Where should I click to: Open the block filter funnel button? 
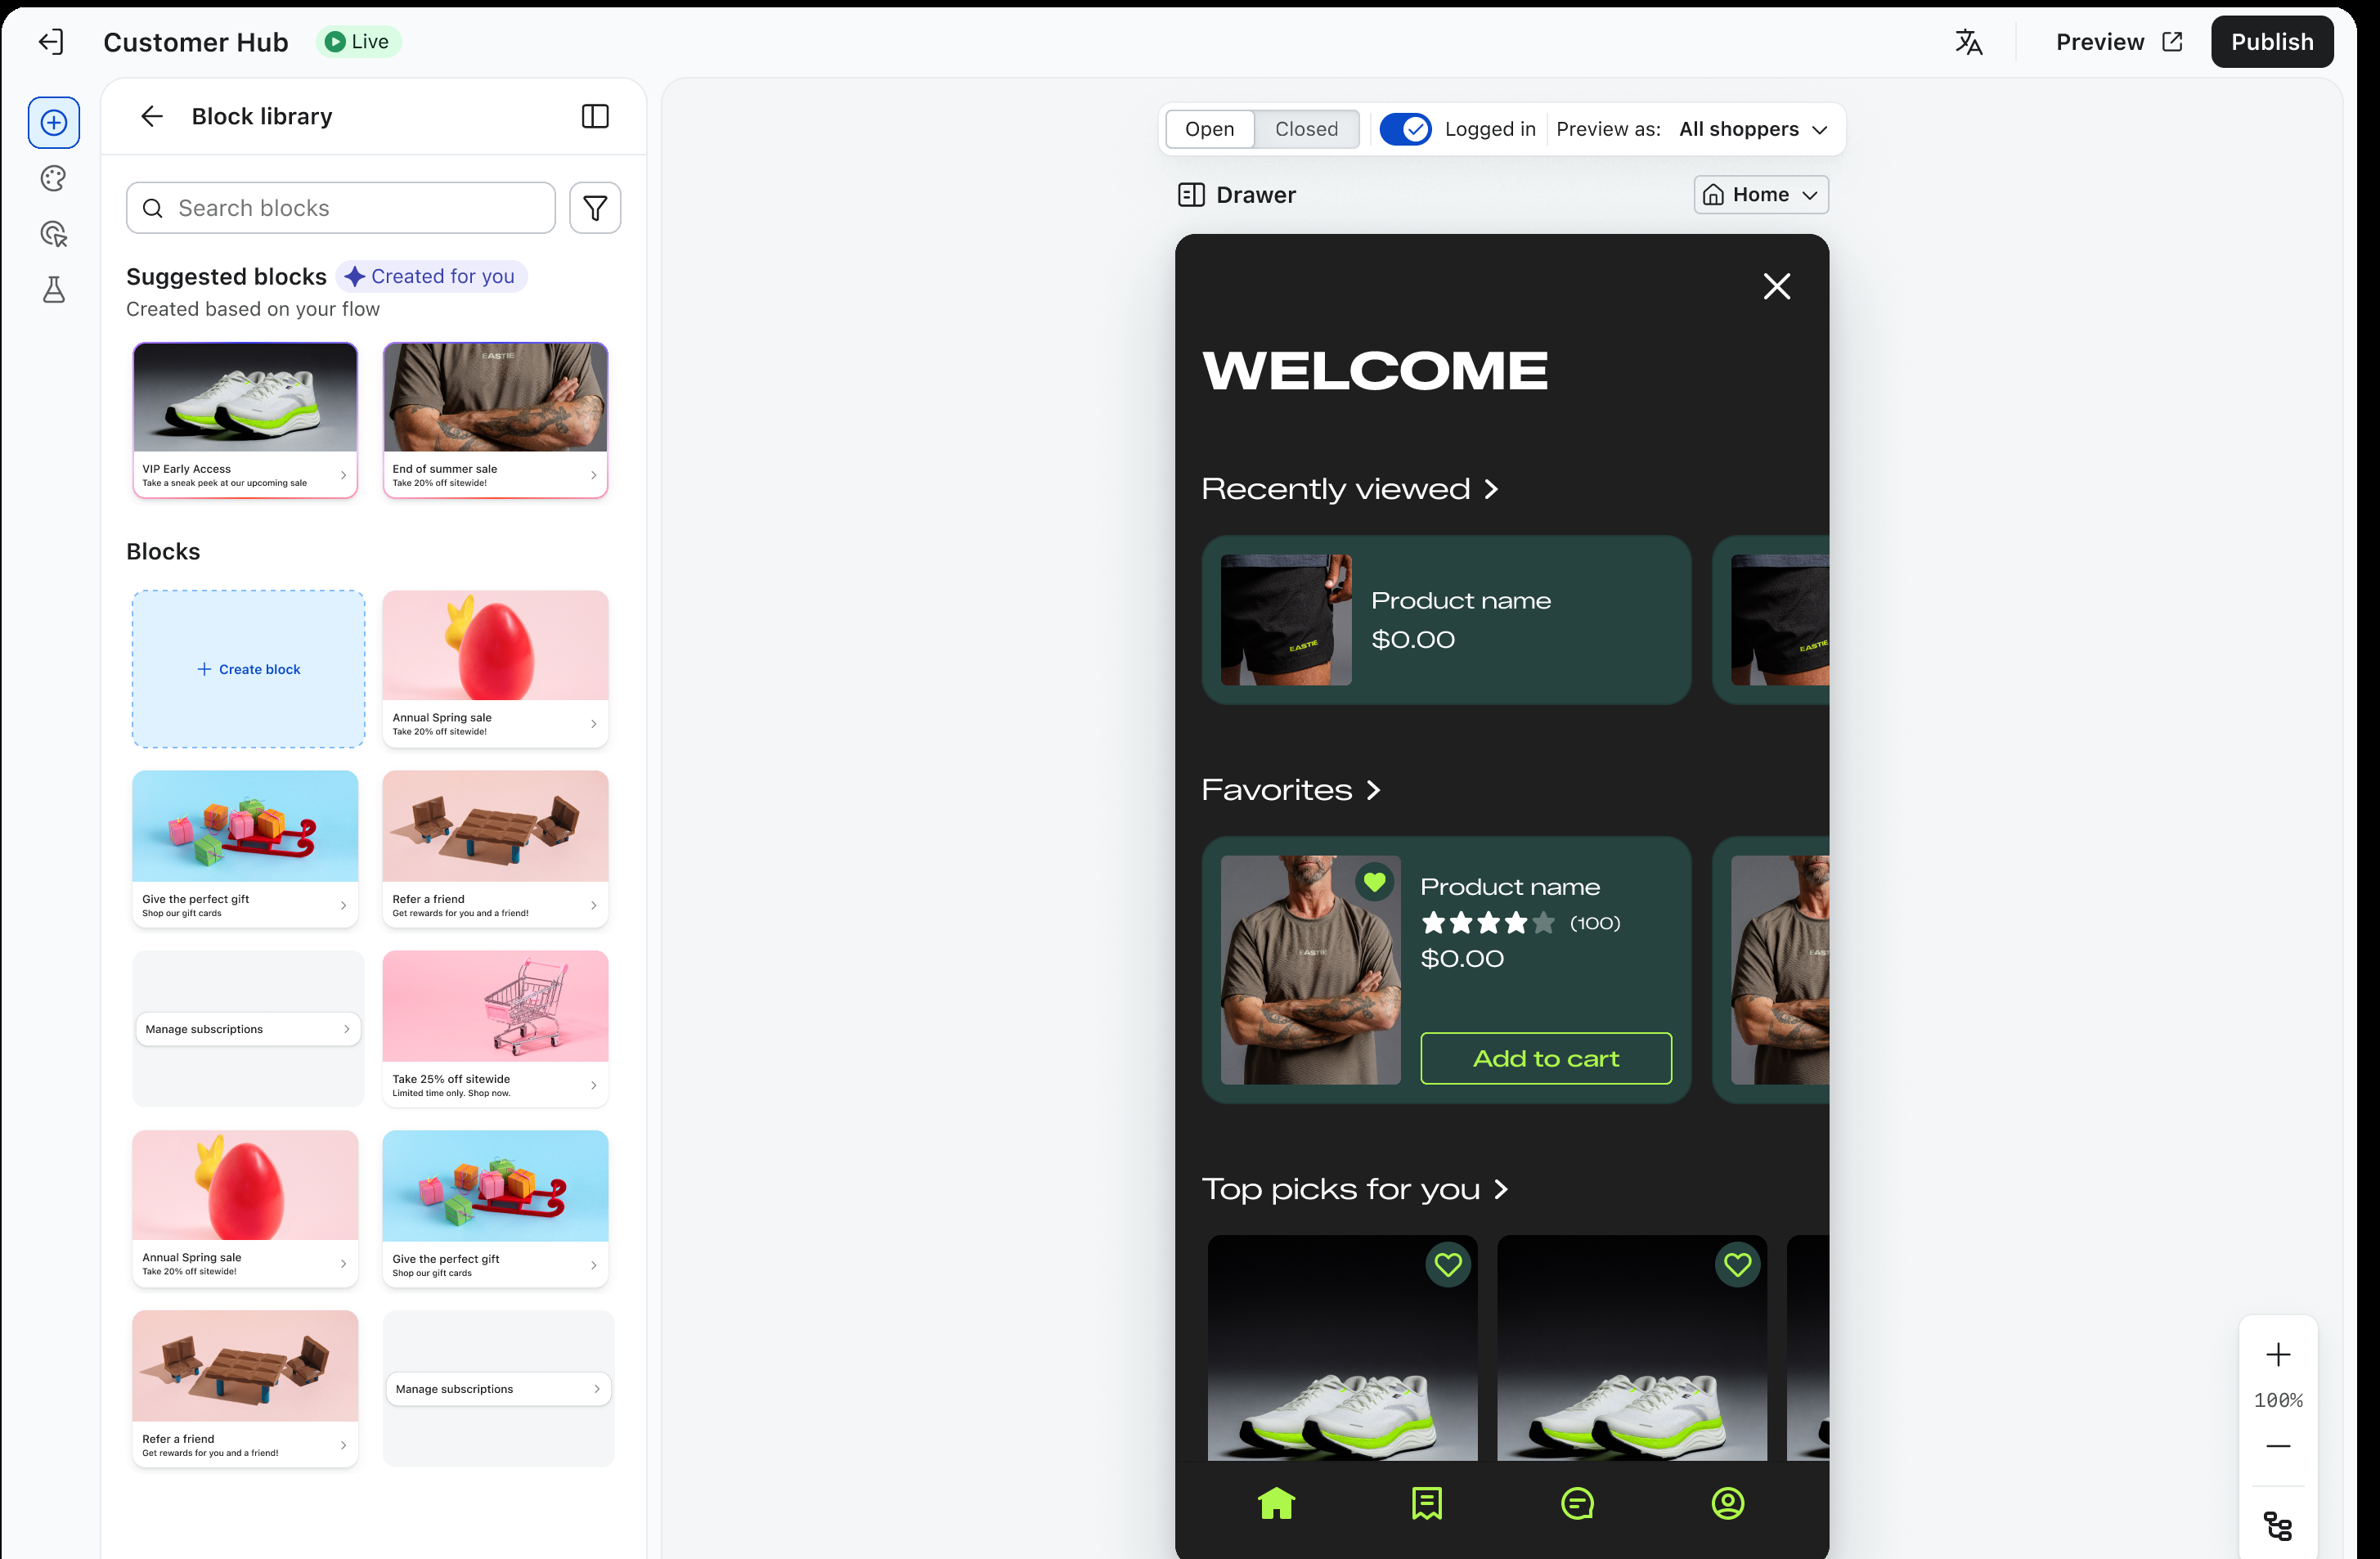pyautogui.click(x=595, y=208)
